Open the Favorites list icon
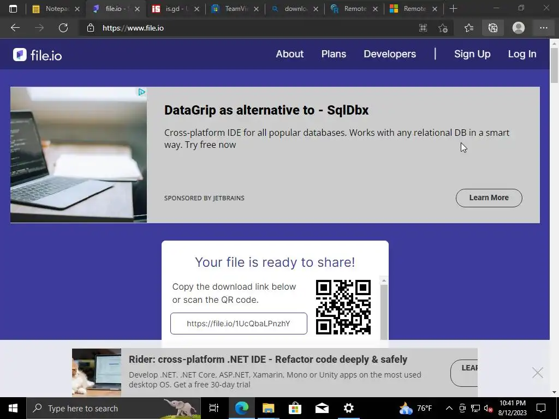 [x=469, y=28]
